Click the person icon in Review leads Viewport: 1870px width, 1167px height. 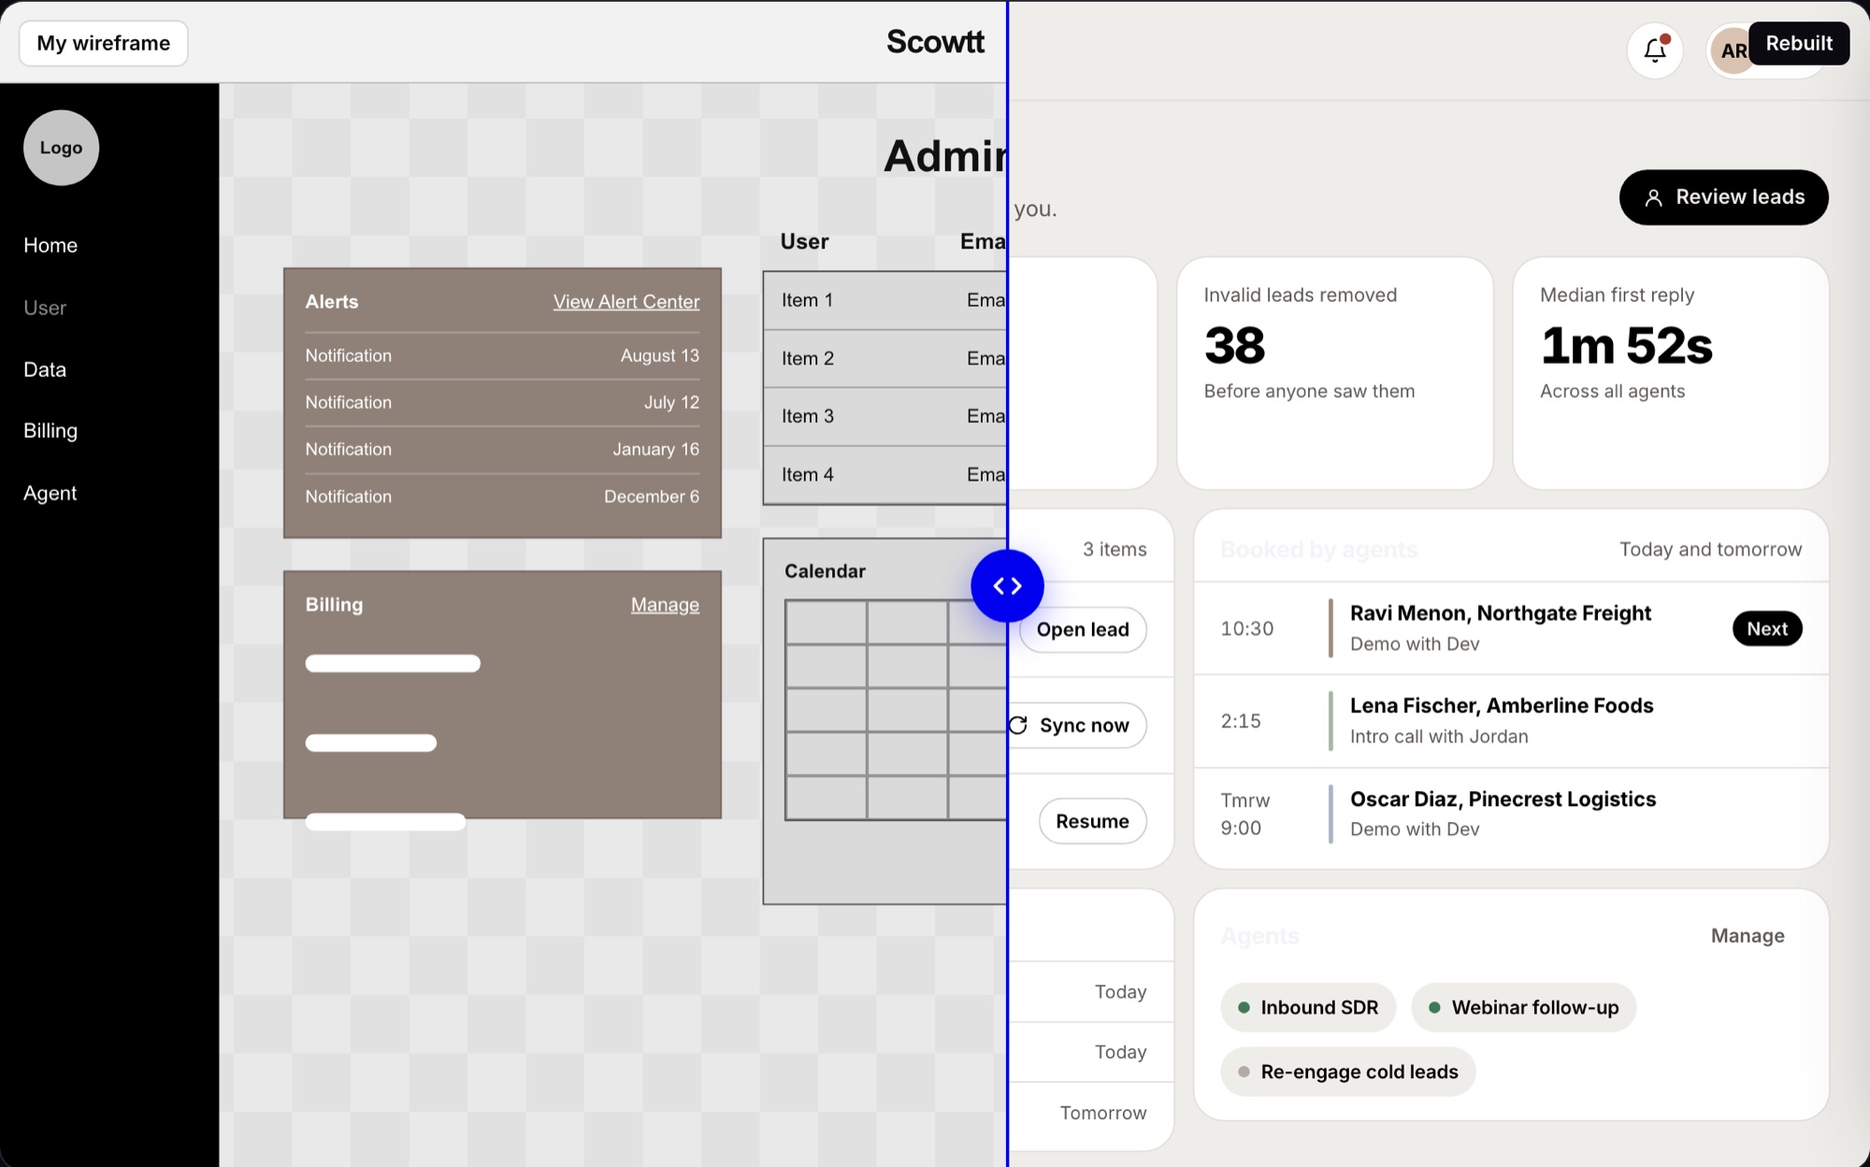click(x=1653, y=197)
